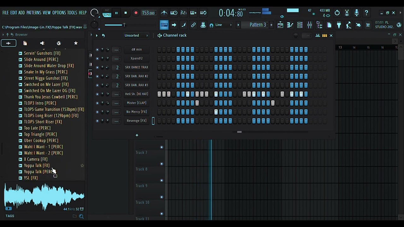Open the plugin picker plug icon
Viewport: 404px width, 227px height.
point(339,25)
